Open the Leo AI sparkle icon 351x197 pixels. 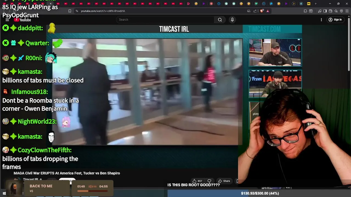point(336,11)
